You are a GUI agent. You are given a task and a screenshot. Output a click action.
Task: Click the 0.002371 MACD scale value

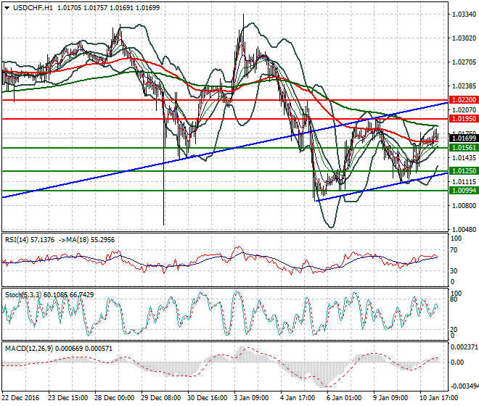464,347
